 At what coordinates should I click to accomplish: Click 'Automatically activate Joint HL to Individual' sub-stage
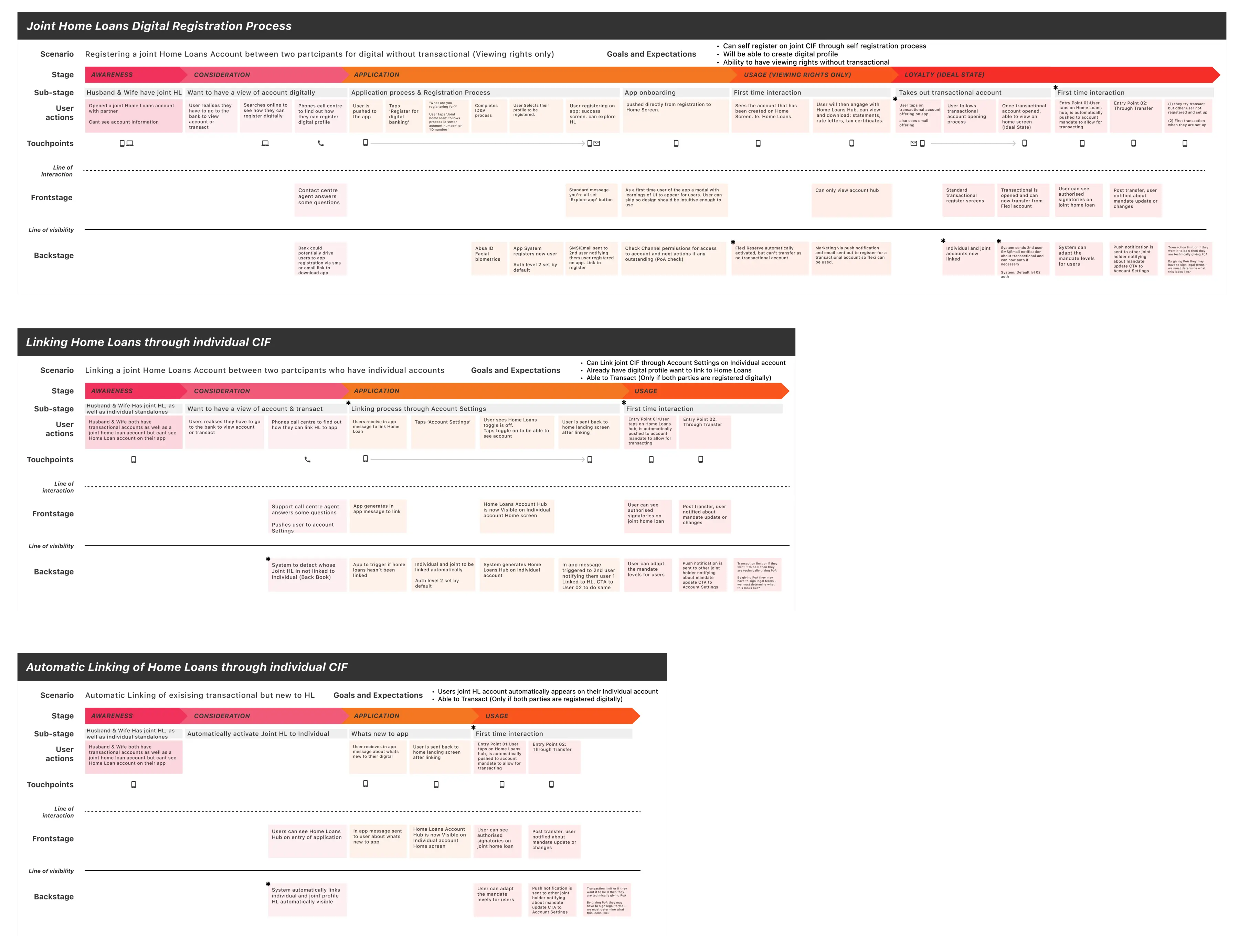coord(266,734)
